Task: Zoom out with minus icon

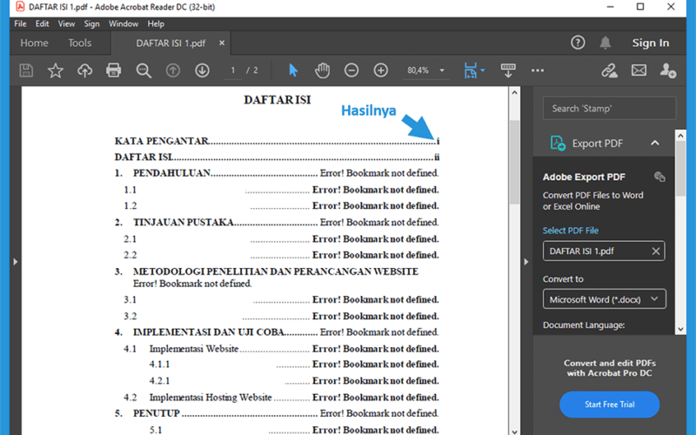Action: [x=351, y=70]
